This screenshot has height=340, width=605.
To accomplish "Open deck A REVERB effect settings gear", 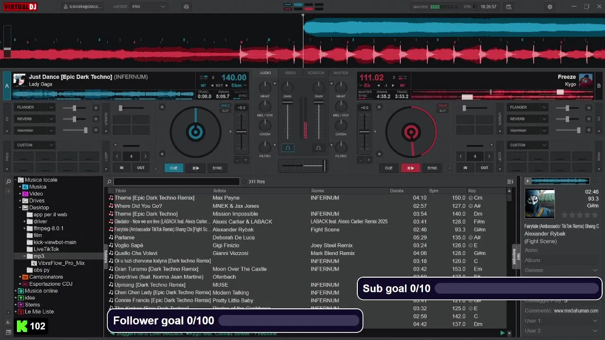I will pos(96,119).
